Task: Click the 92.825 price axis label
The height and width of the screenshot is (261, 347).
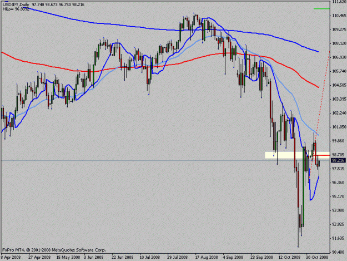Action: point(339,224)
